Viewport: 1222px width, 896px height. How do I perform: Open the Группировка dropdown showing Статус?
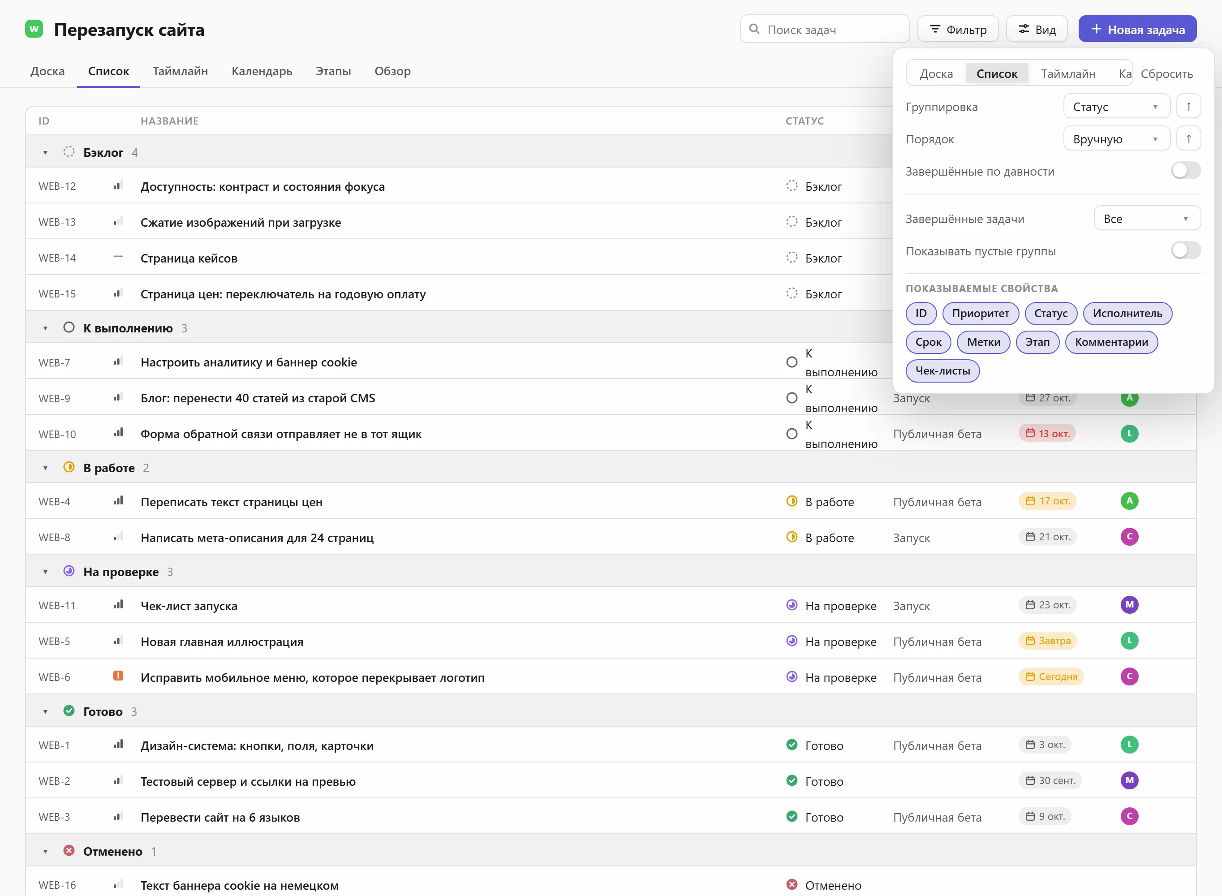click(1116, 106)
